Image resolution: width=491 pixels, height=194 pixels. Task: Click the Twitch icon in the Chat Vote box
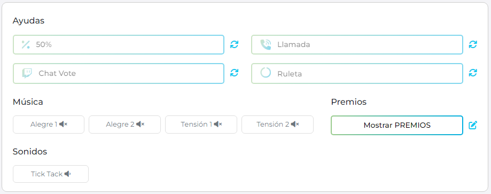click(27, 73)
